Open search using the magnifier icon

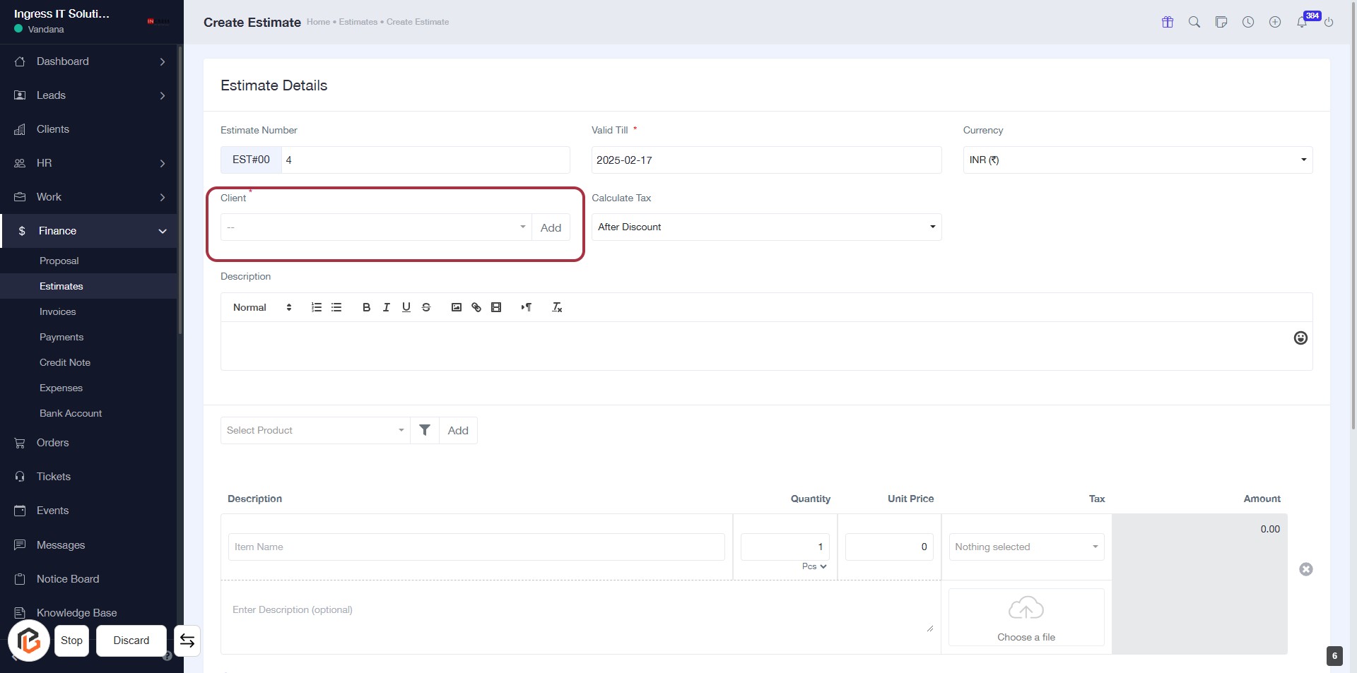pos(1194,22)
